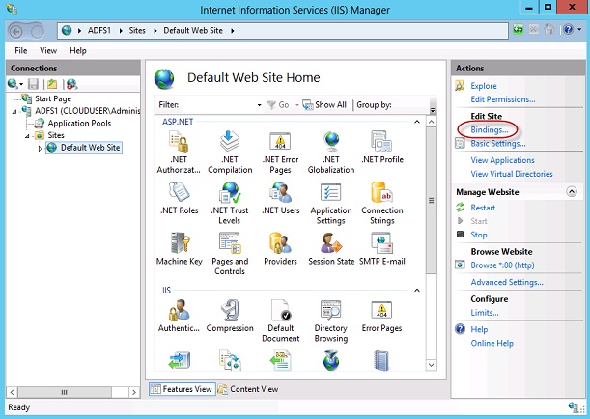
Task: Collapse the IIS group
Action: [417, 290]
